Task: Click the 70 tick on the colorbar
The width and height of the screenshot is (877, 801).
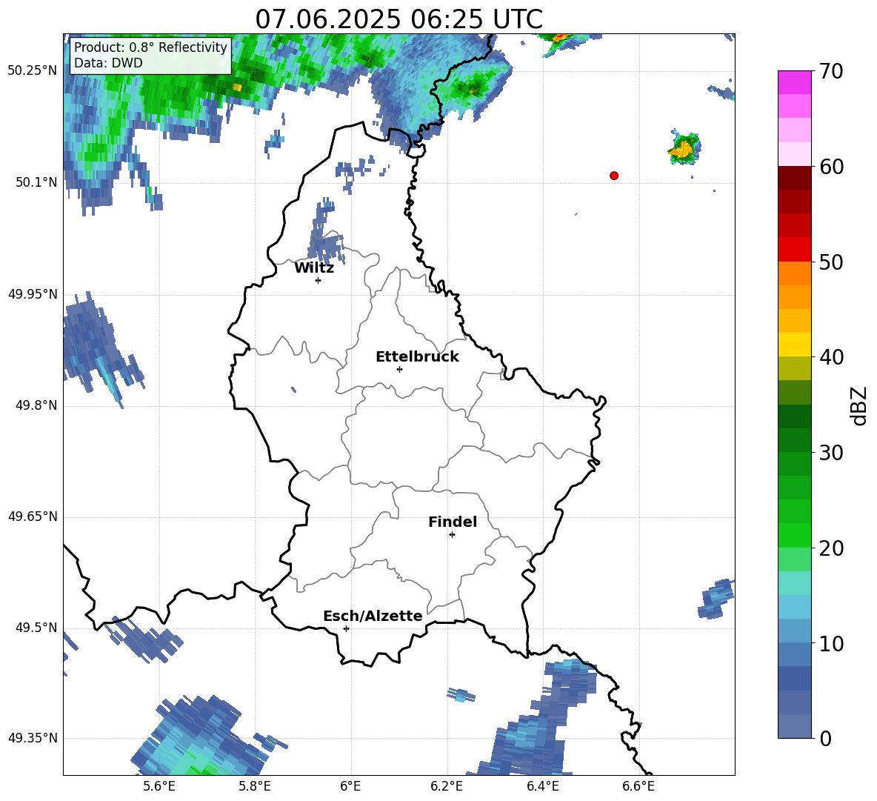Action: pos(830,72)
